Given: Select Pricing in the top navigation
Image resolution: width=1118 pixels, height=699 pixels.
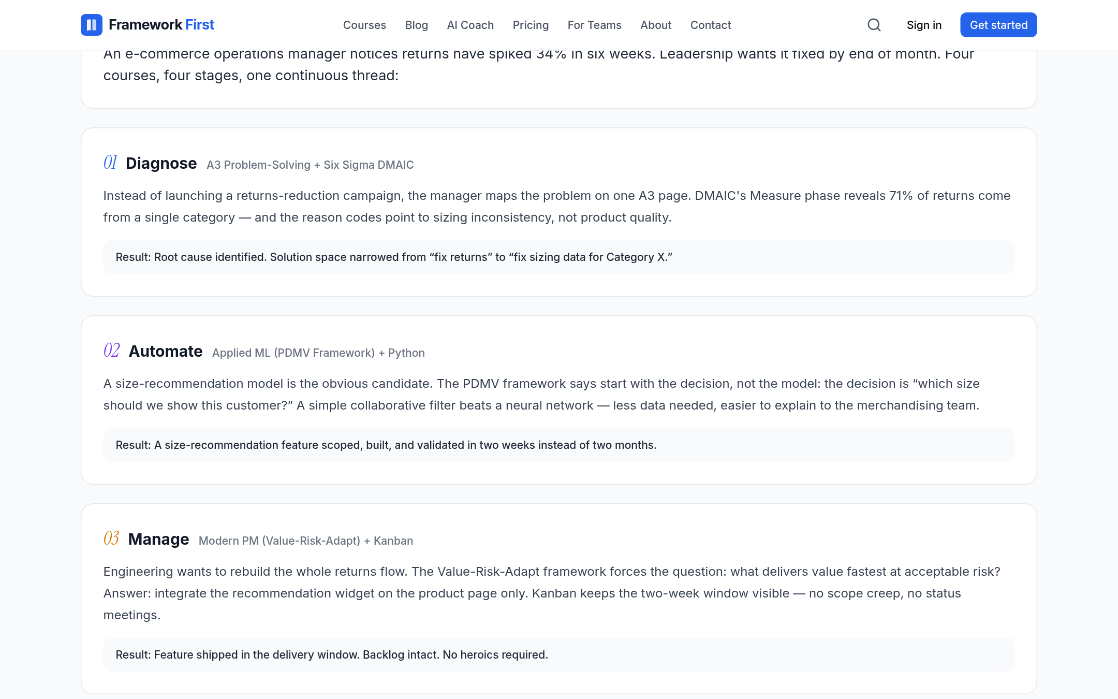Looking at the screenshot, I should 531,25.
